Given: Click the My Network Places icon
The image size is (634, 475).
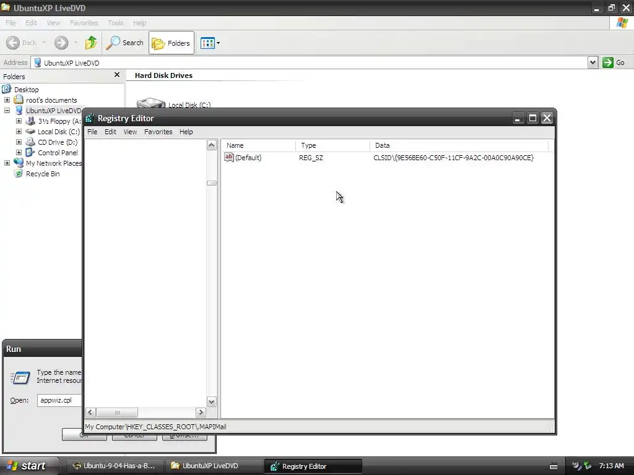Looking at the screenshot, I should pos(19,163).
